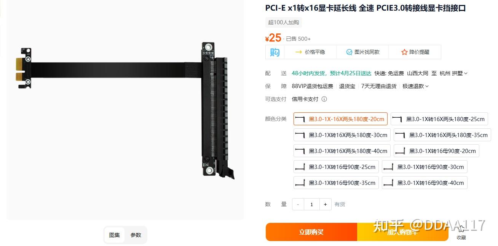Click the thumbnail in 90度-20cm option
This screenshot has width=498, height=246.
pyautogui.click(x=400, y=151)
